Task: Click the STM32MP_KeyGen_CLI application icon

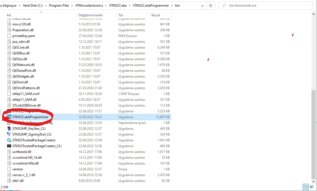Action: point(9,128)
